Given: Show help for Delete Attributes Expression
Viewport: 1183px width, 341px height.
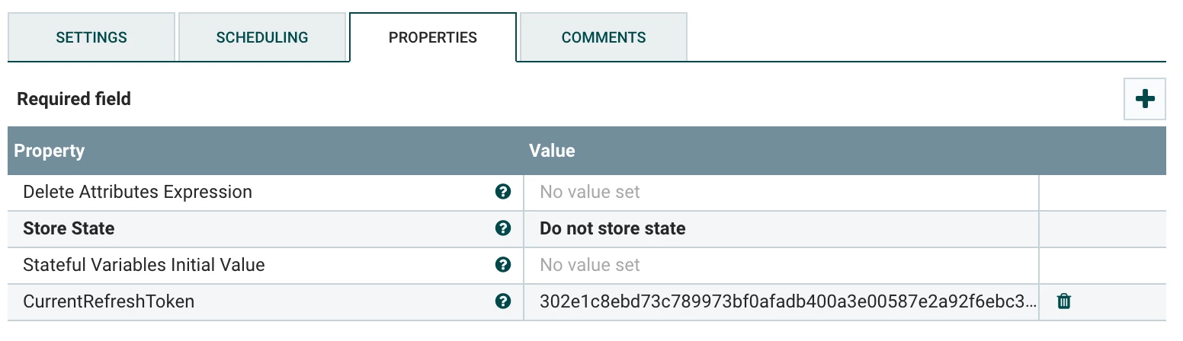Looking at the screenshot, I should click(502, 192).
